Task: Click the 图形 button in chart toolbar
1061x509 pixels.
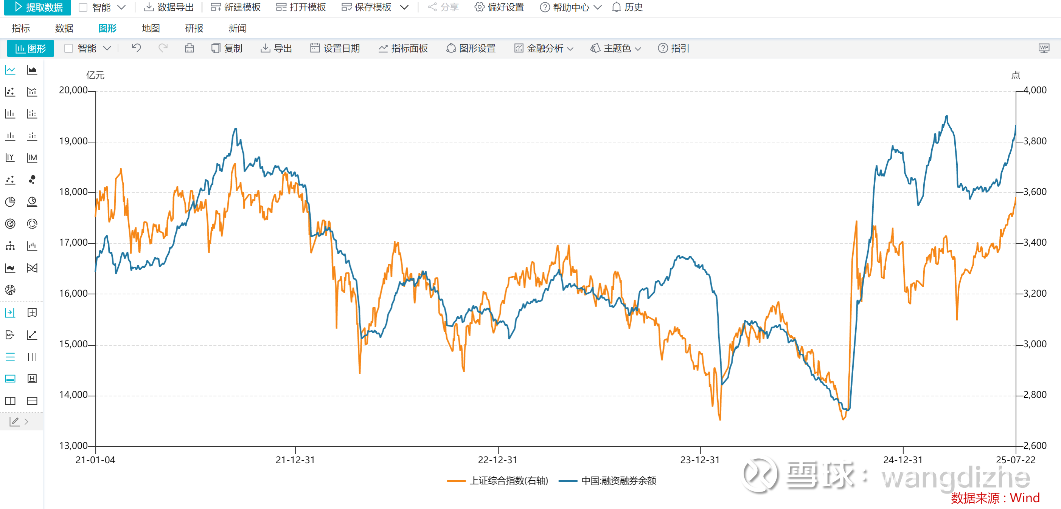Action: click(x=31, y=48)
